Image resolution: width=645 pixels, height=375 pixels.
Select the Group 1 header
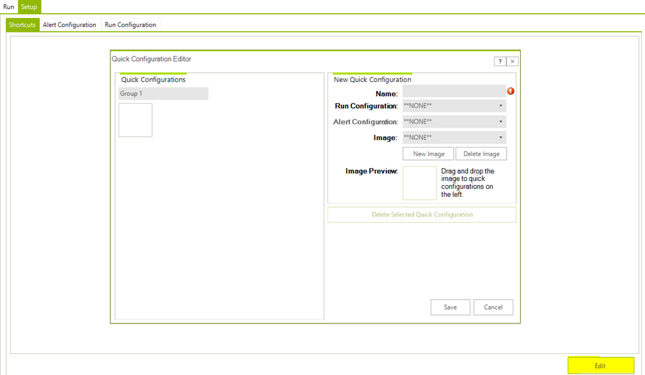pyautogui.click(x=163, y=94)
